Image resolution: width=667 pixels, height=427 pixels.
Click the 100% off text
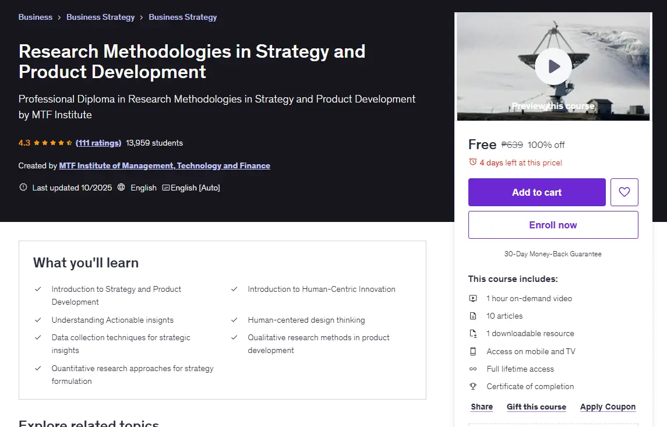pyautogui.click(x=546, y=144)
